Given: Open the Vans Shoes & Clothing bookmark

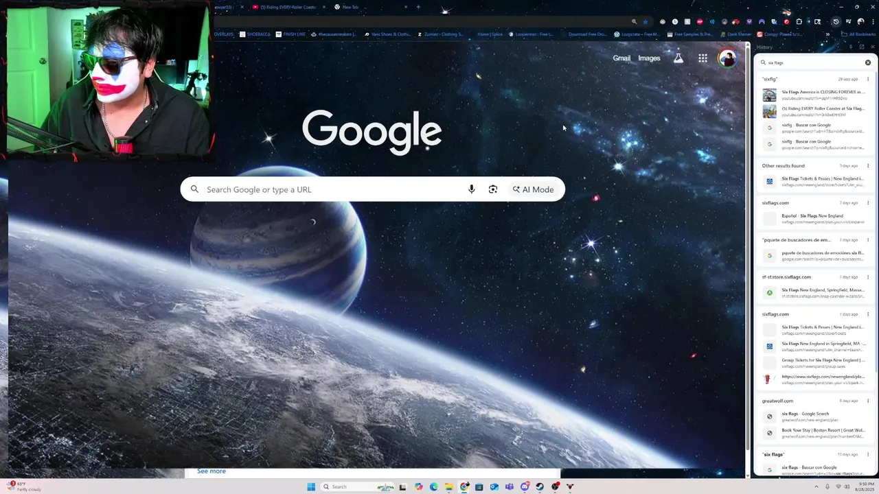Looking at the screenshot, I should [x=388, y=34].
